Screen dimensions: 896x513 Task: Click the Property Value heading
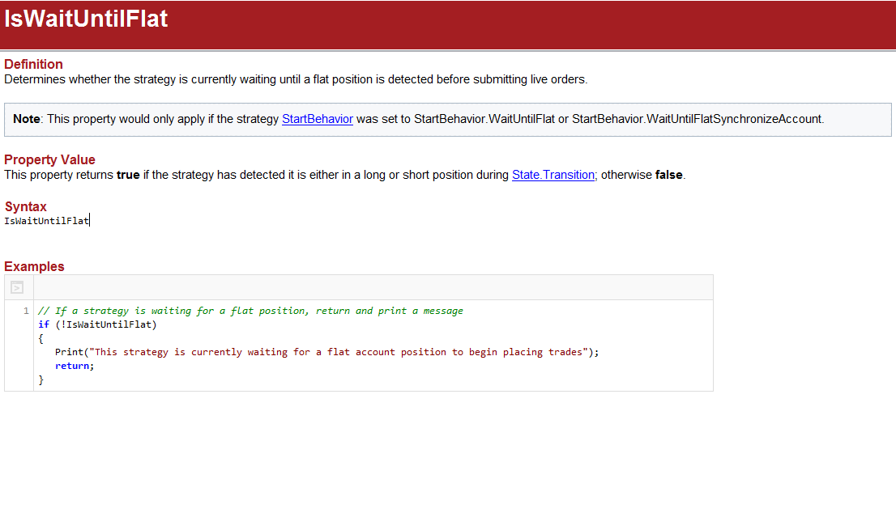(x=49, y=159)
